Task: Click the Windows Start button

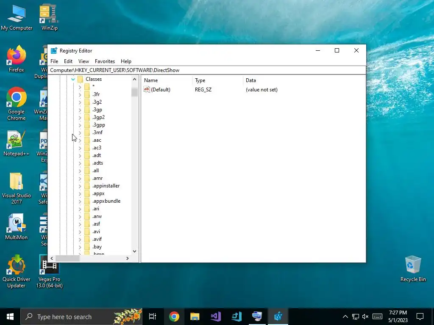Action: [x=10, y=317]
